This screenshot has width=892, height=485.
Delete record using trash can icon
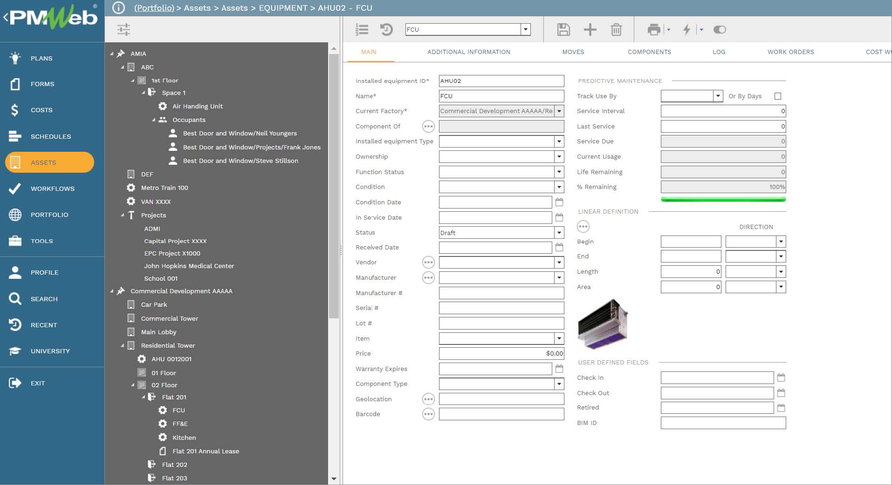[616, 30]
